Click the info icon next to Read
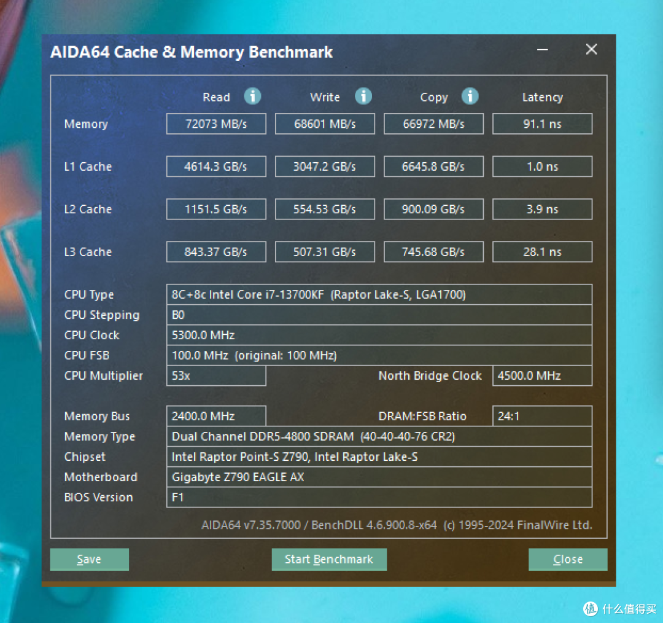The height and width of the screenshot is (623, 663). pyautogui.click(x=252, y=96)
